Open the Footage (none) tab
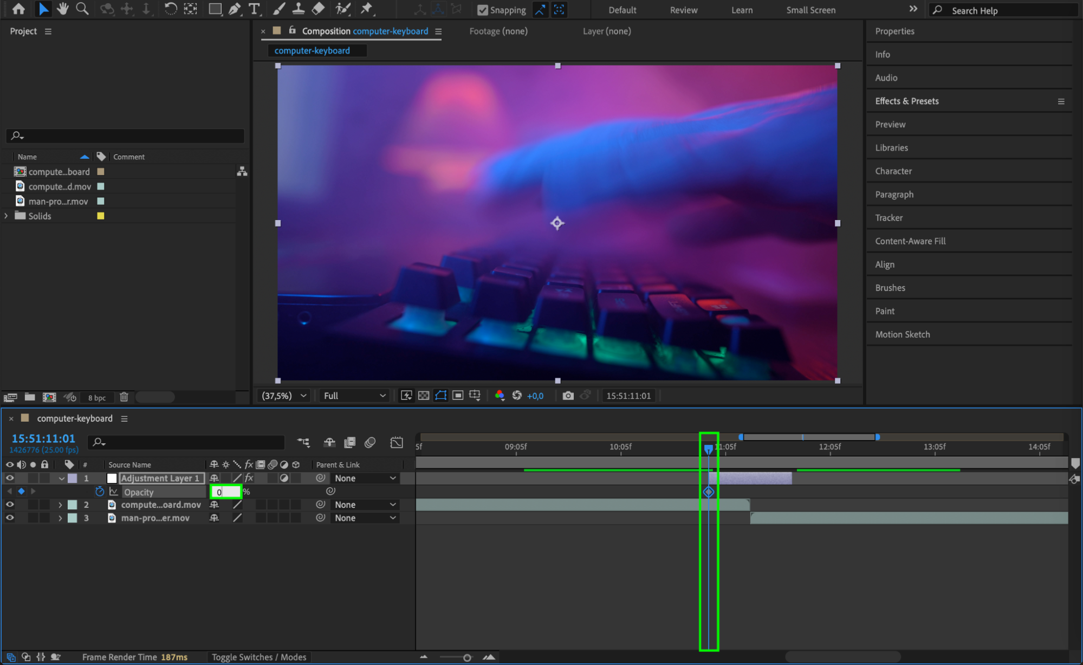This screenshot has height=665, width=1083. coord(498,31)
